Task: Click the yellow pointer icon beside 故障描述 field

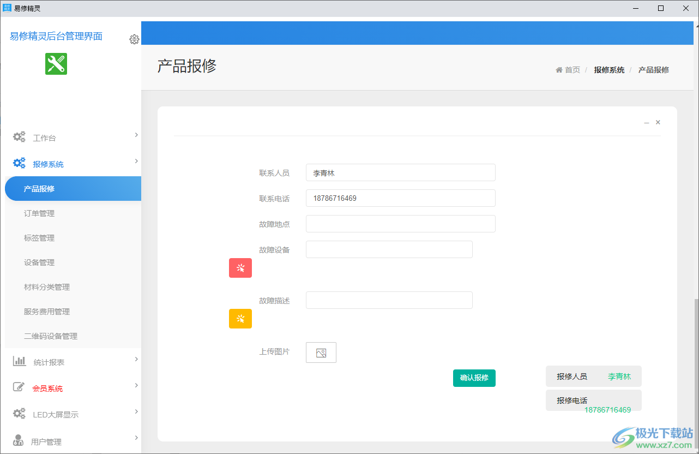Action: pos(240,319)
